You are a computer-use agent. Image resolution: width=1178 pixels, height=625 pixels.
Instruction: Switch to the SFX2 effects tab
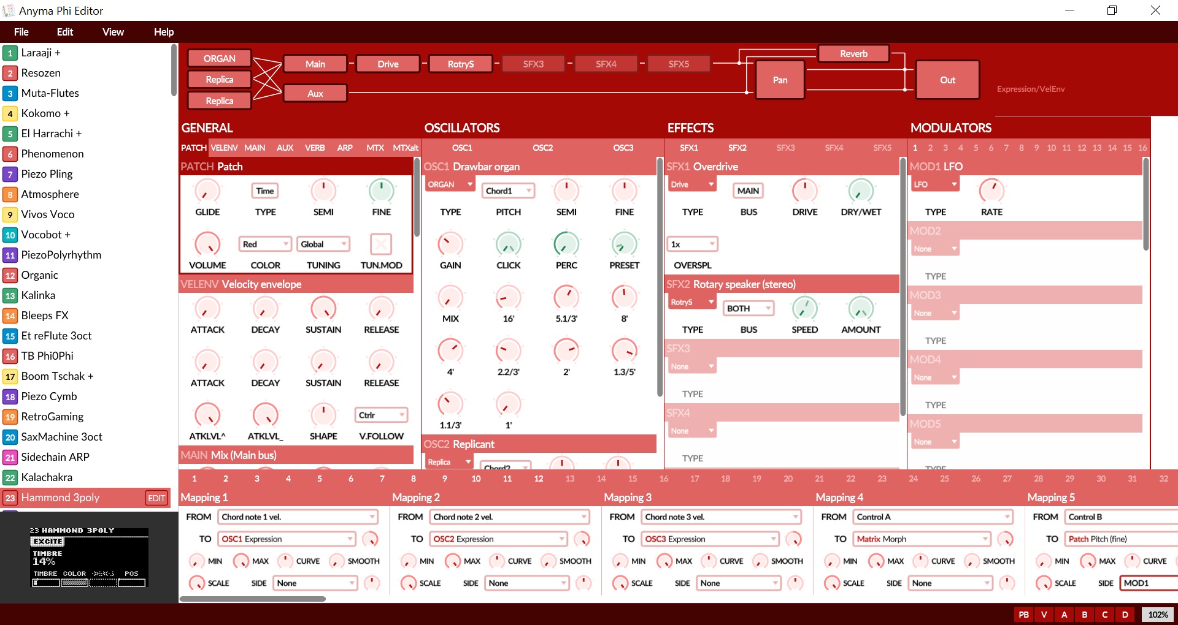click(x=737, y=148)
